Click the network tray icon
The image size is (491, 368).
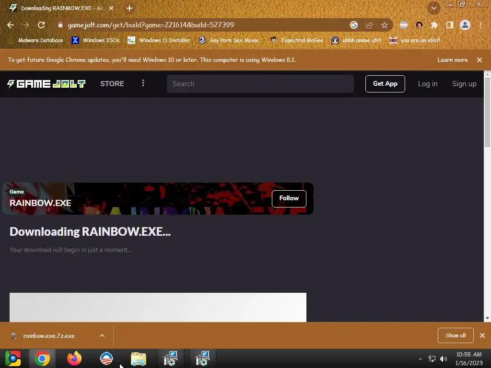click(432, 359)
